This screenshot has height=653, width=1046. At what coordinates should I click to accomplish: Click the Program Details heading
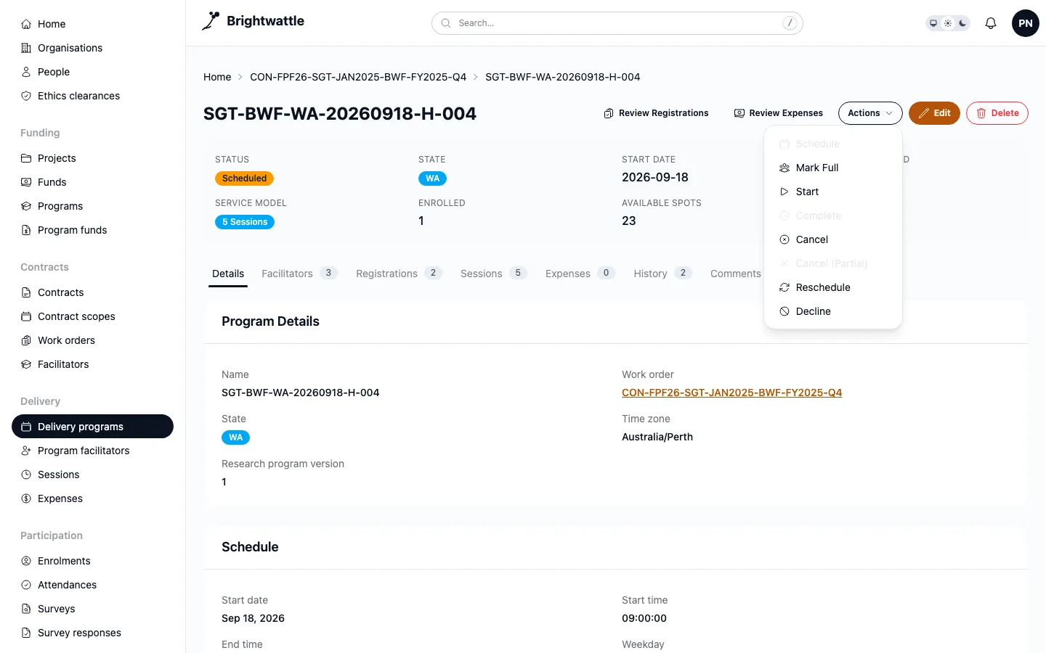270,321
